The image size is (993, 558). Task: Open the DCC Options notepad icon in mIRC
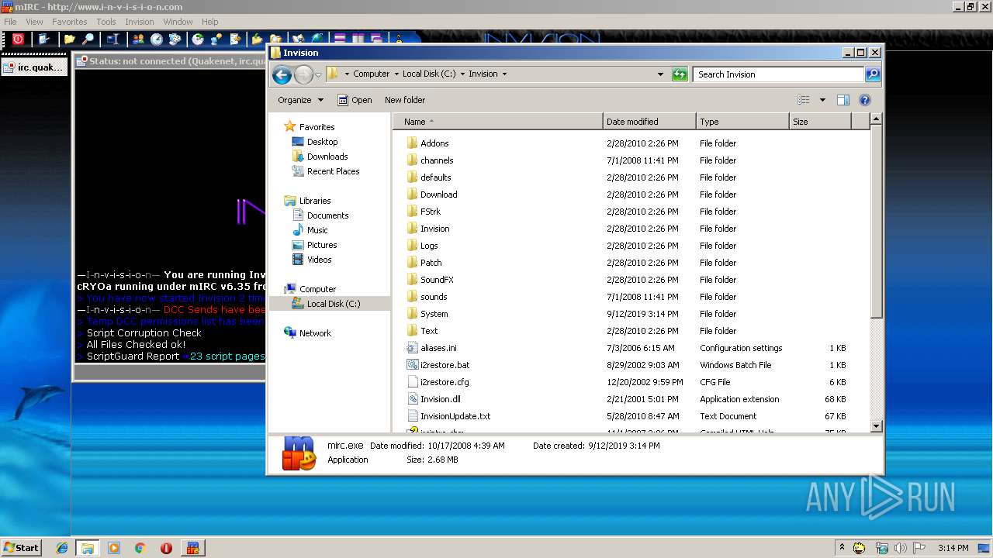[235, 39]
